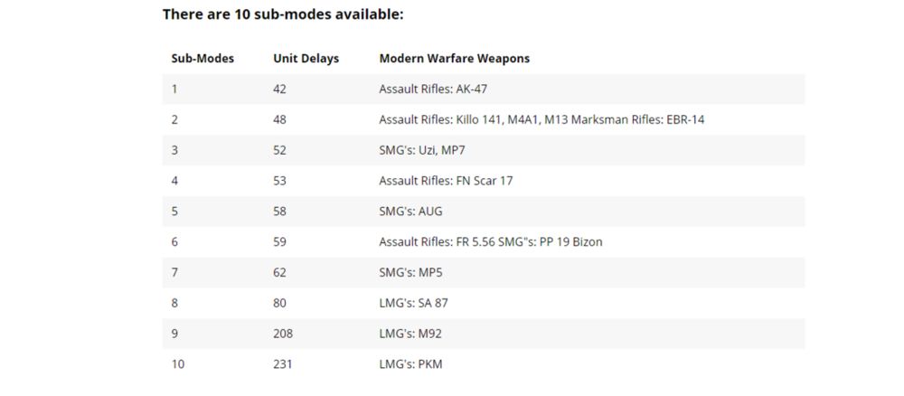Click the unit delay value 208
Screen dimensions: 904x396
(282, 334)
